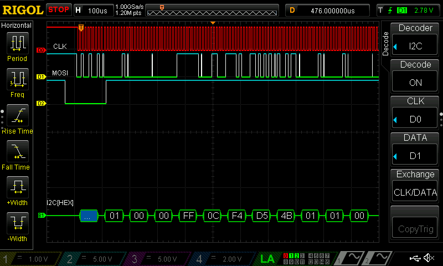Click the D0 channel marker
Image resolution: width=443 pixels, height=266 pixels.
tap(41, 50)
